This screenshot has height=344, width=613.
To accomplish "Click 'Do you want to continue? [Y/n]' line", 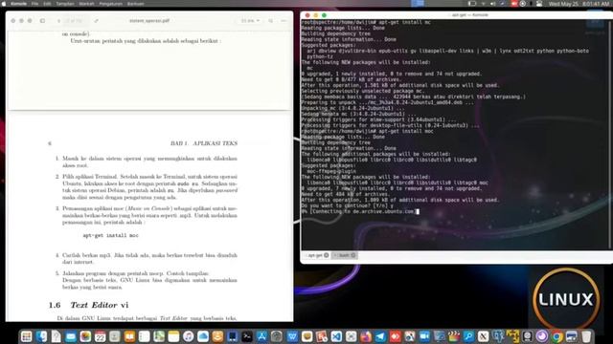I will [x=347, y=205].
